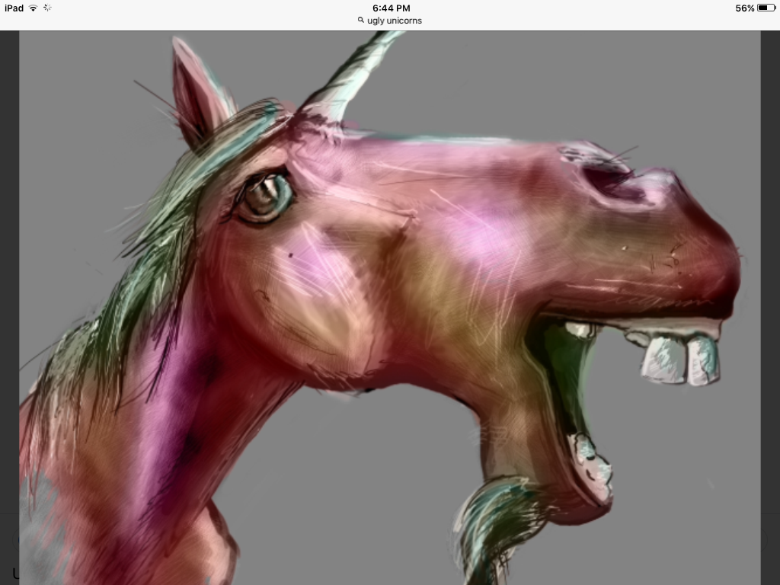Image resolution: width=780 pixels, height=585 pixels.
Task: Tap the 6:44 PM clock
Action: tap(391, 8)
